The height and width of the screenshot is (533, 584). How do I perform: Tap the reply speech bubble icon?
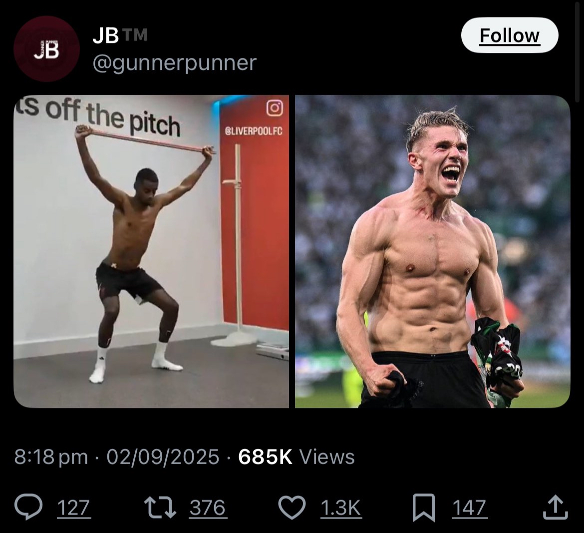coord(27,508)
